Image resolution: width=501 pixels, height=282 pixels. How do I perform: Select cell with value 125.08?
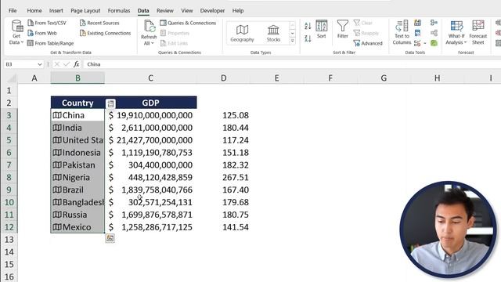pos(224,115)
